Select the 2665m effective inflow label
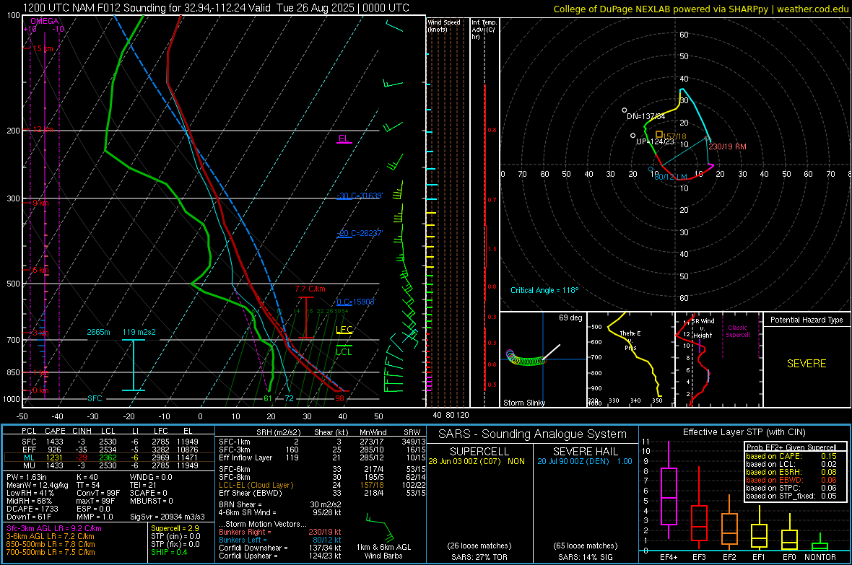852x565 pixels. [98, 332]
